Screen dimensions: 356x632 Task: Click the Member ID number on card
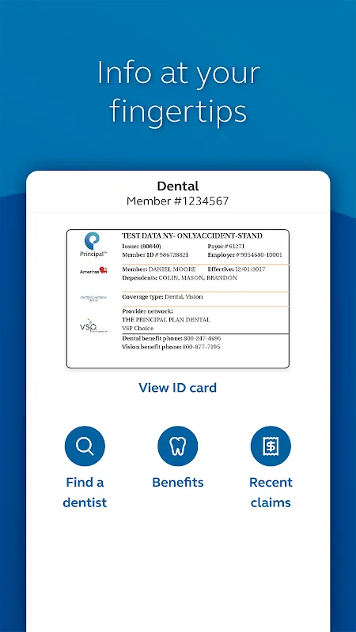pyautogui.click(x=174, y=254)
